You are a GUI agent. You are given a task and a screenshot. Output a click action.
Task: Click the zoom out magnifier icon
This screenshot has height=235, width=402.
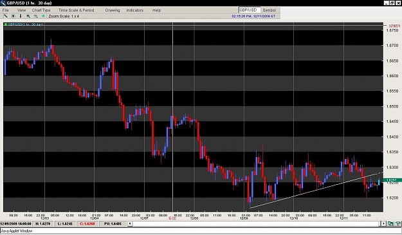point(36,16)
